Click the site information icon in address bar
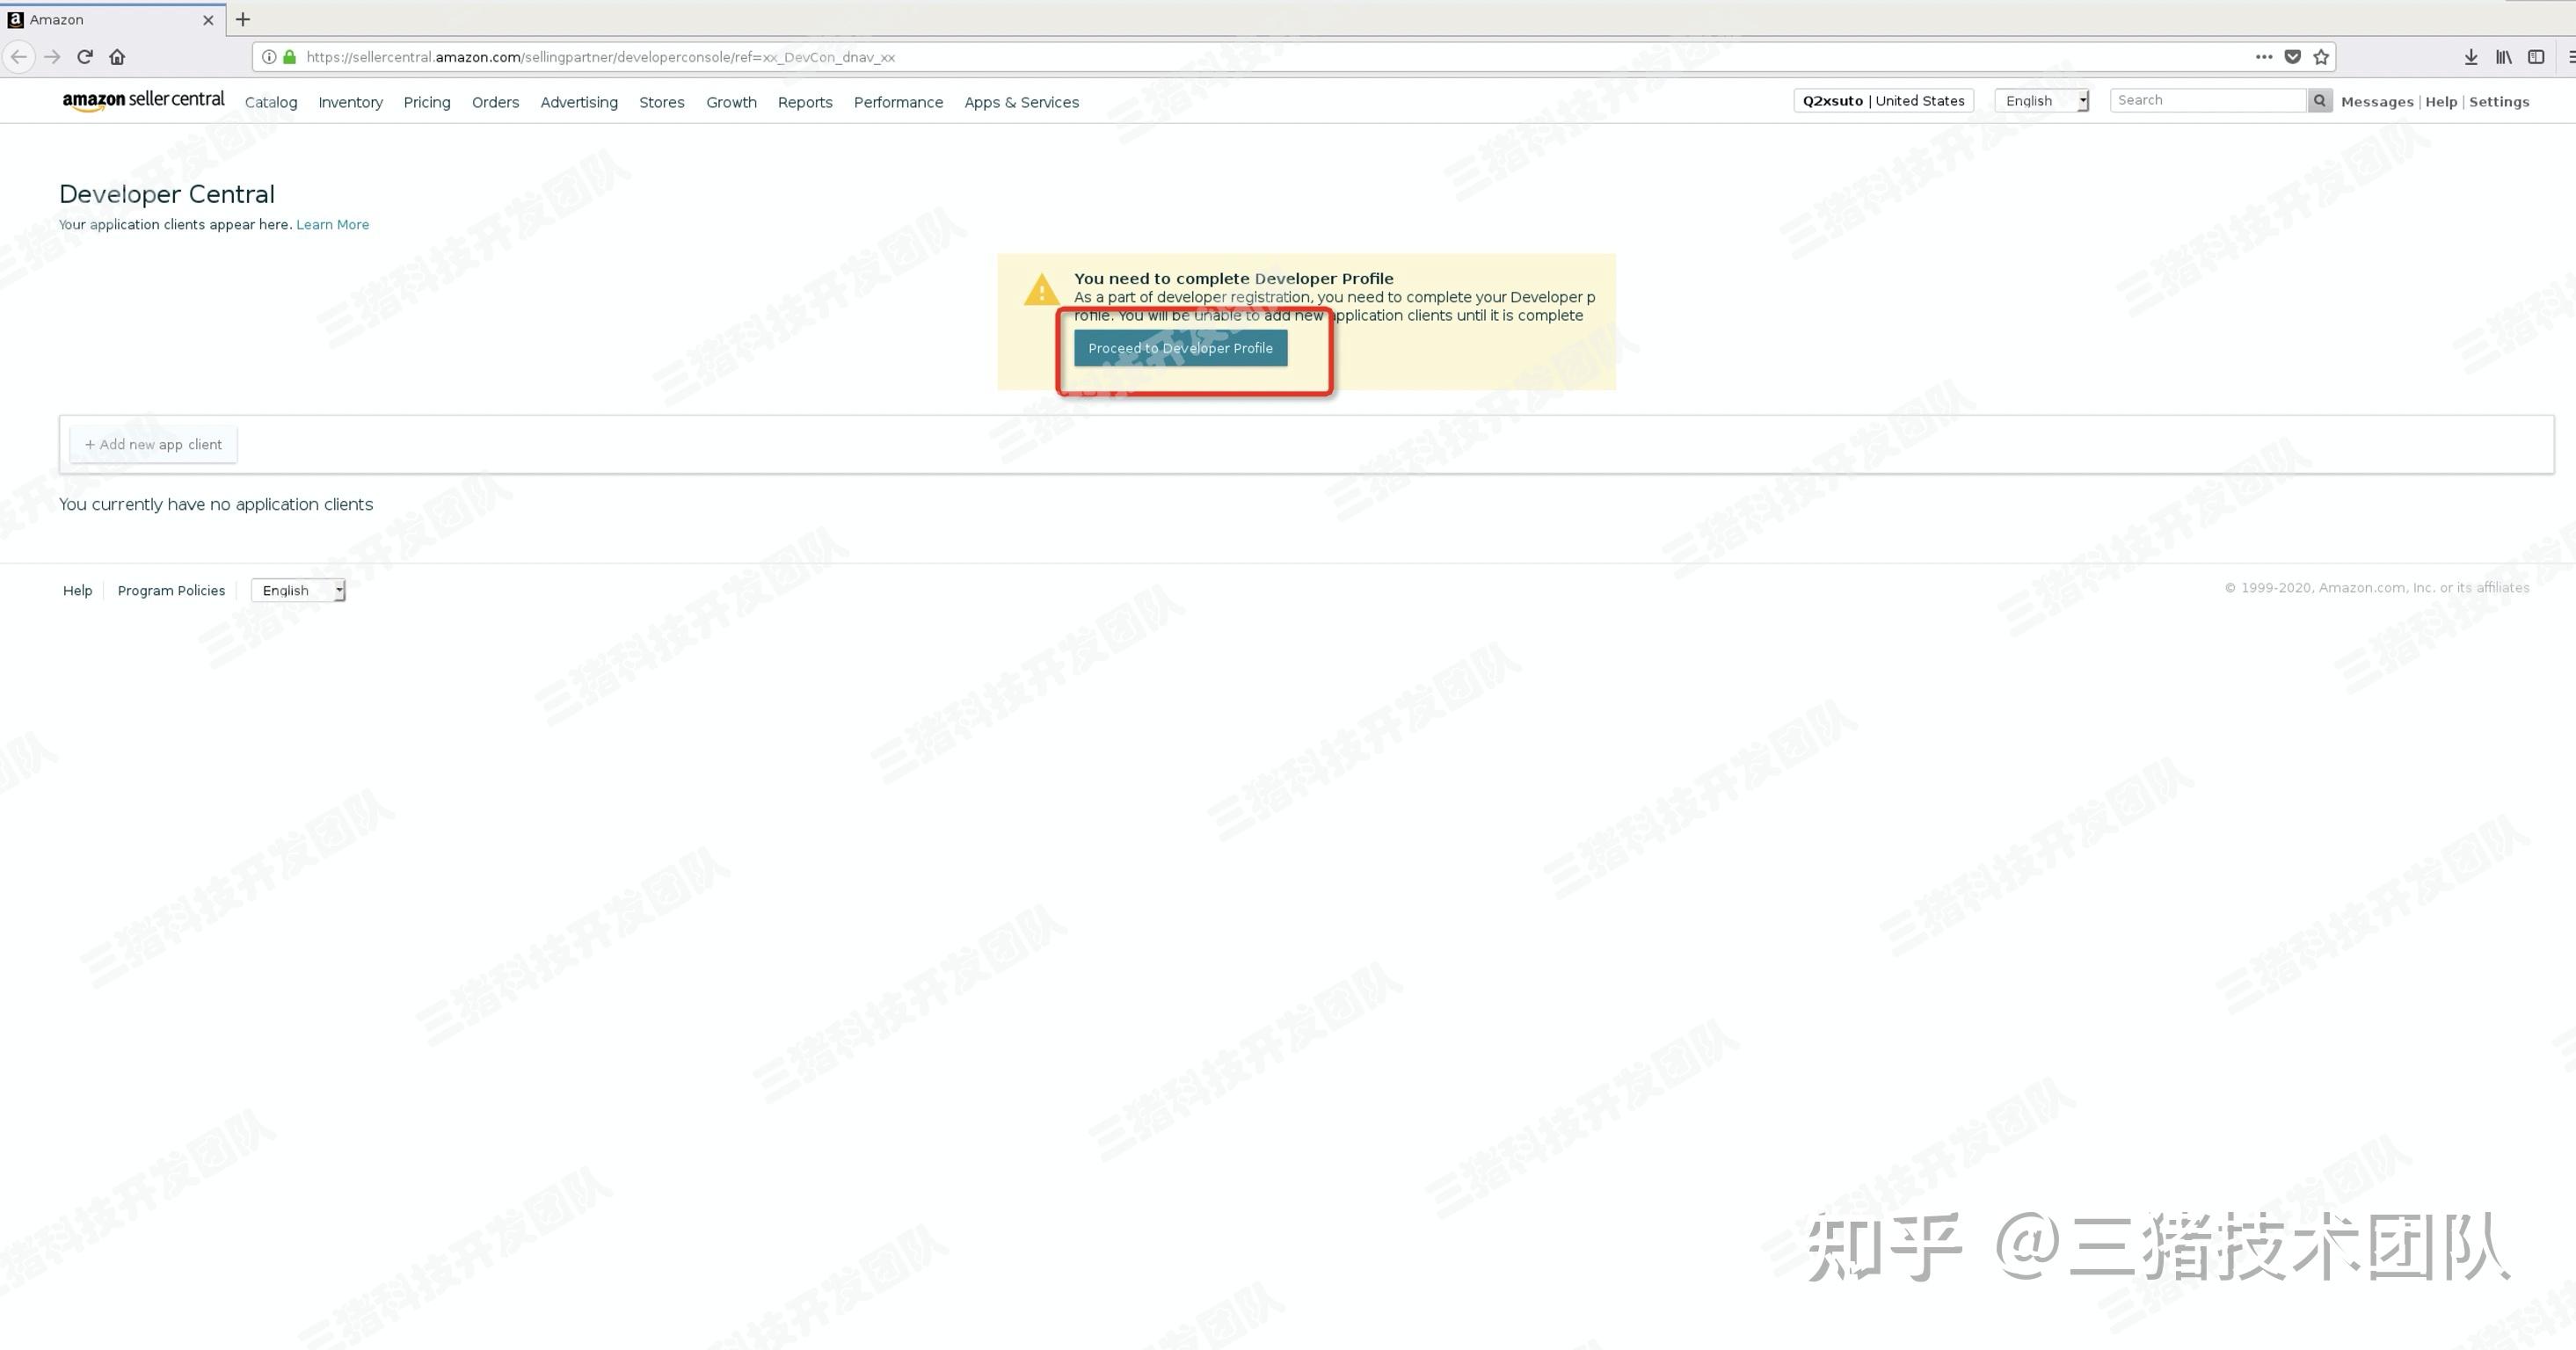Screen dimensions: 2576x1350 click(270, 57)
